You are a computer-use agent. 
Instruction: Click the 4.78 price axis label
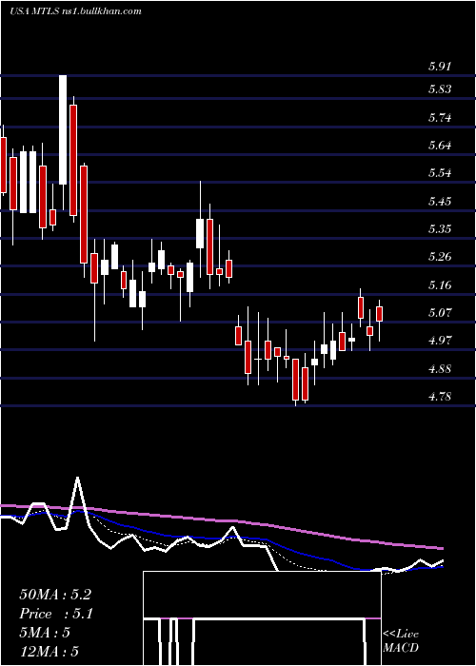(x=440, y=397)
